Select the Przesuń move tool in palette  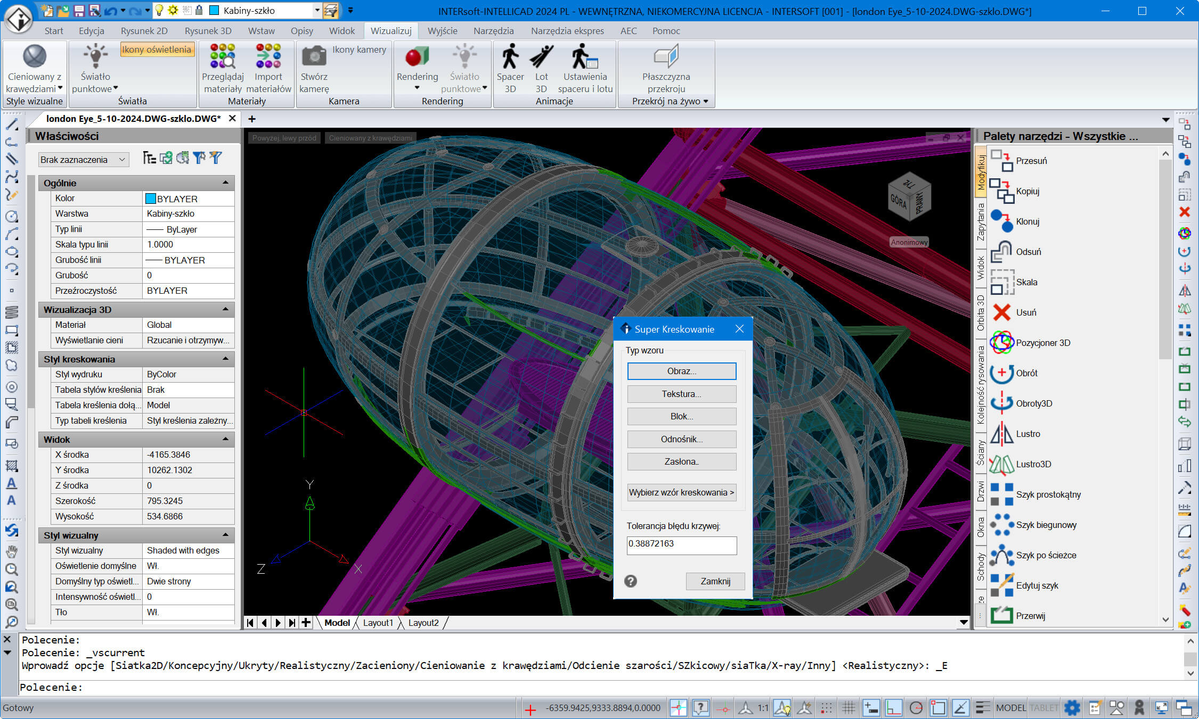[1018, 161]
